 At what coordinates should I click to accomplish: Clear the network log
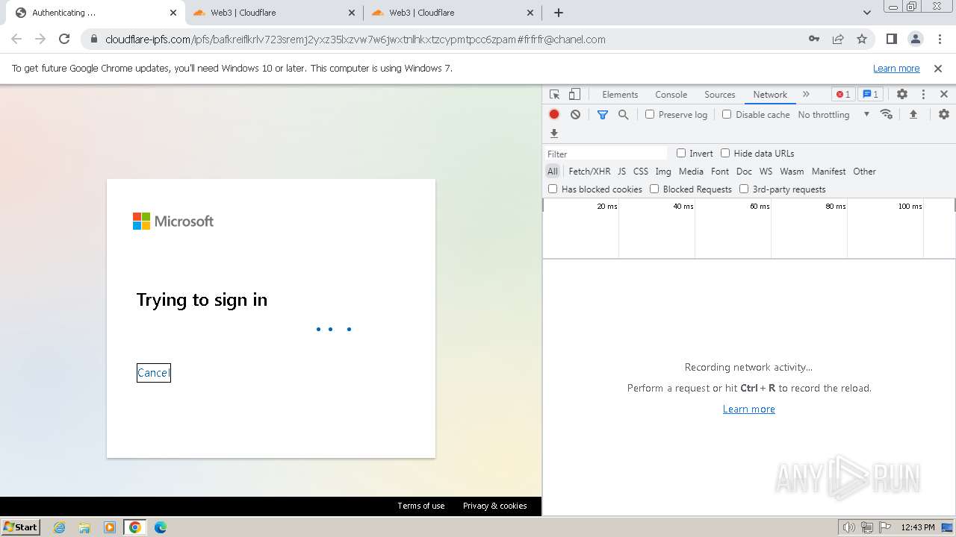pos(575,115)
